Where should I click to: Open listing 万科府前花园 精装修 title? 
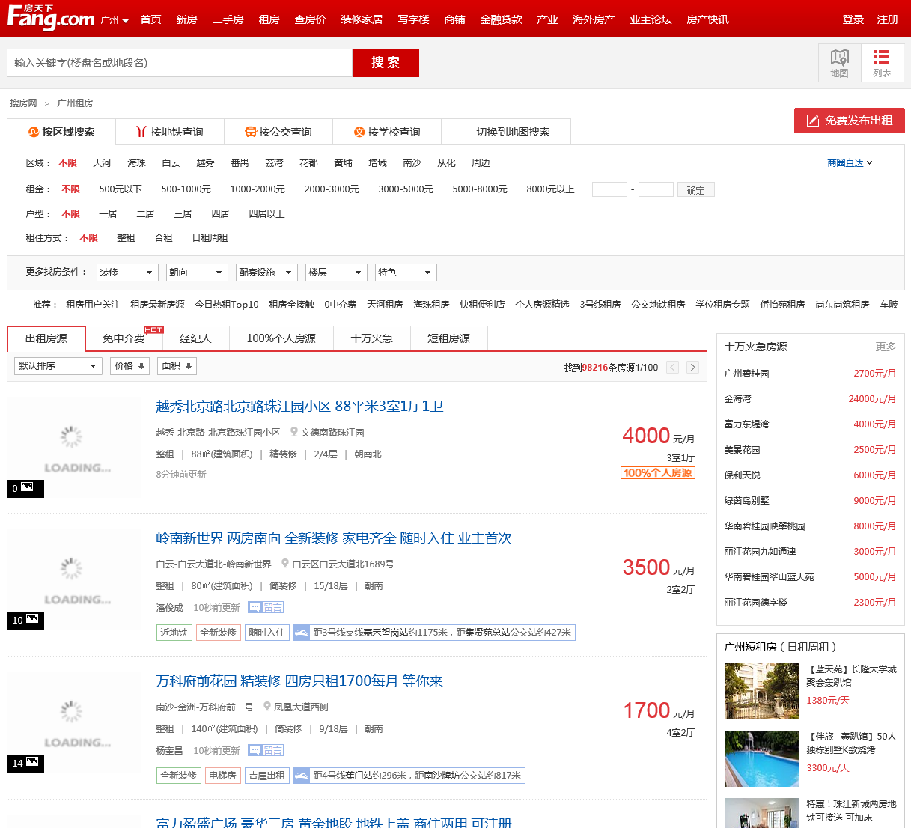[x=299, y=681]
